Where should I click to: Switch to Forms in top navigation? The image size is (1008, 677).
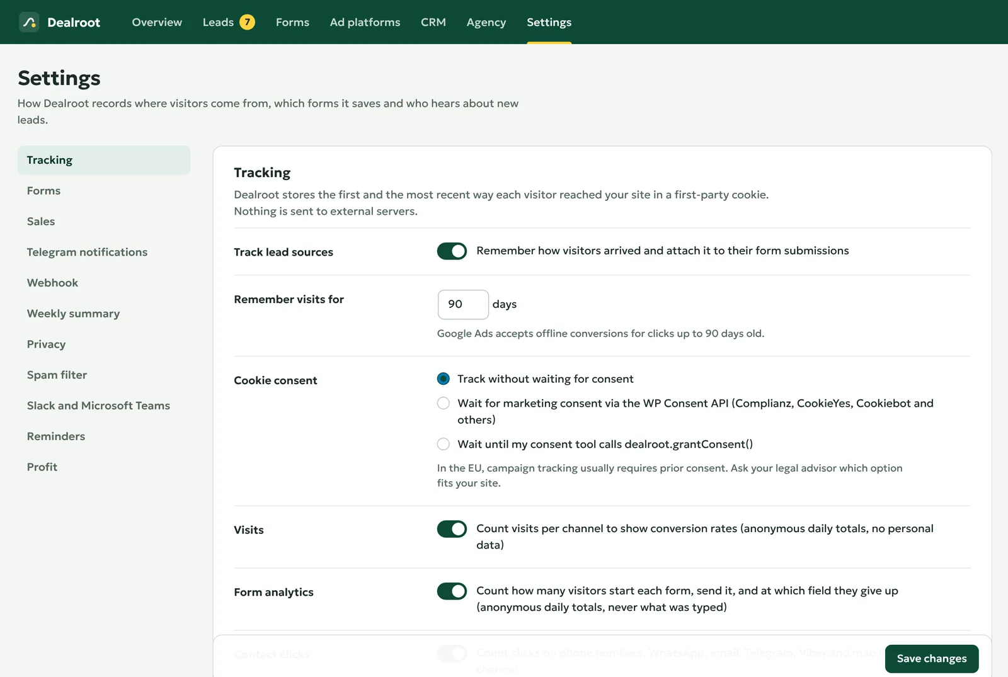click(x=292, y=22)
